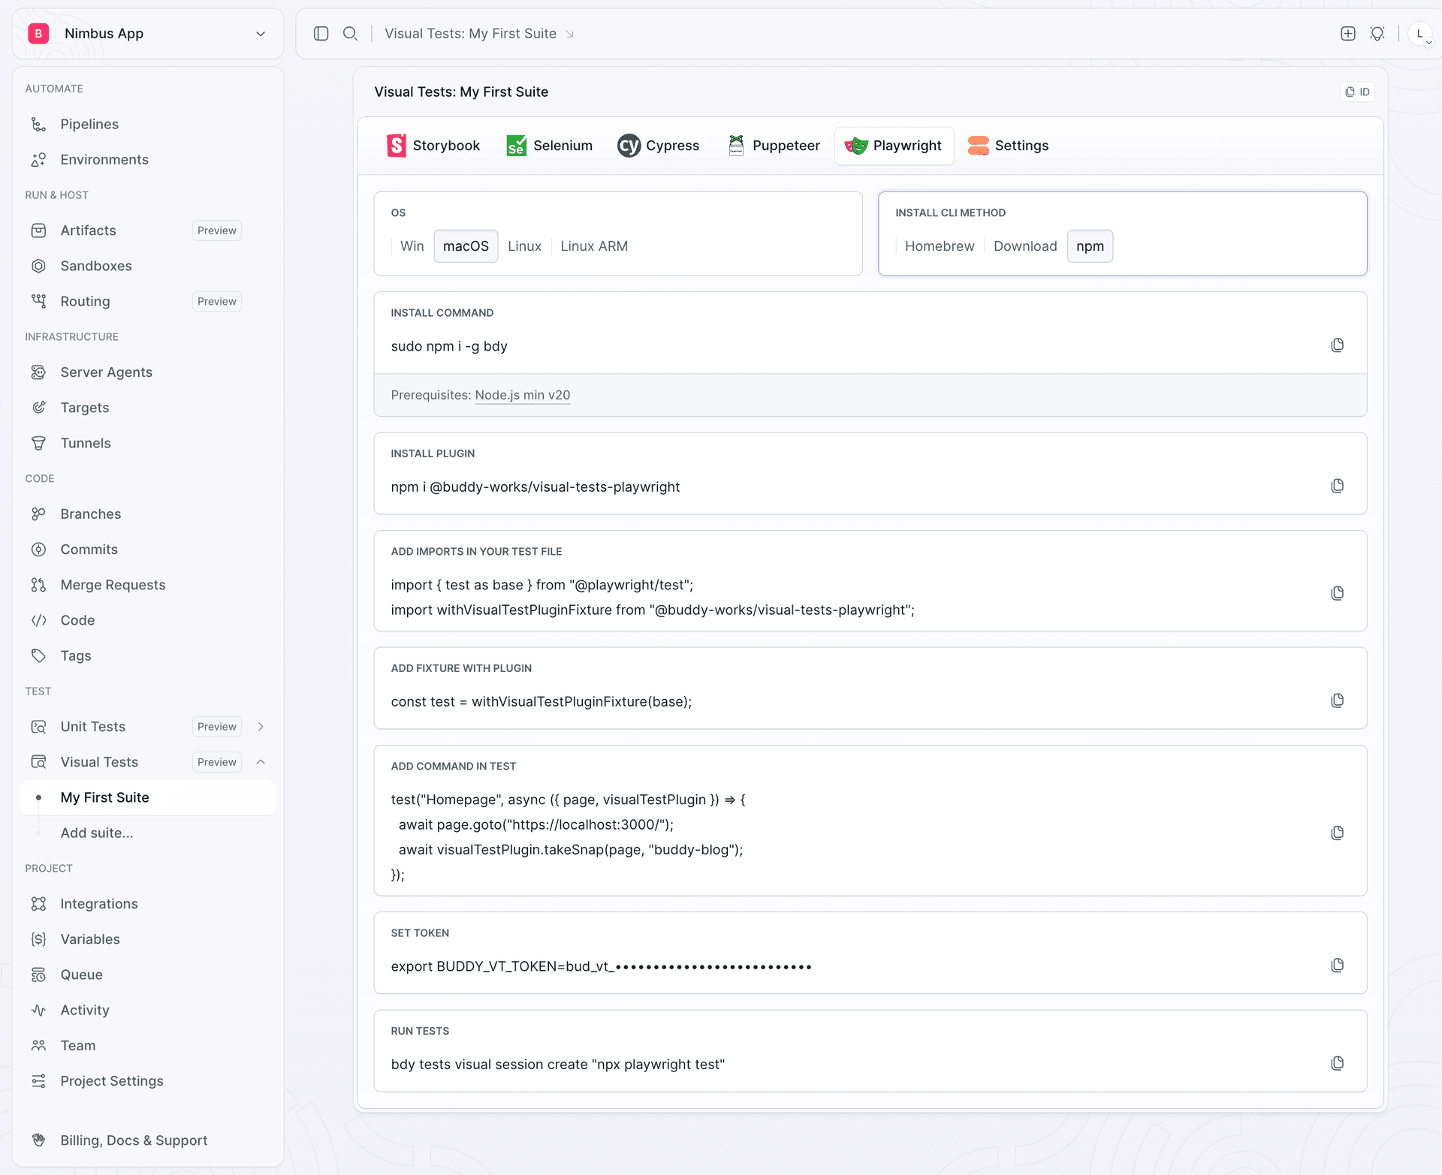Select Linux operating system
Viewport: 1442px width, 1175px height.
click(x=524, y=246)
